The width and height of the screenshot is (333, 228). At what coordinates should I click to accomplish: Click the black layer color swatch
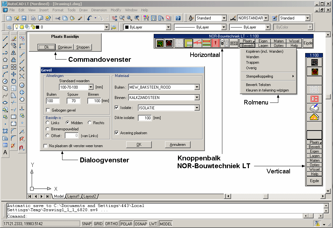38,27
